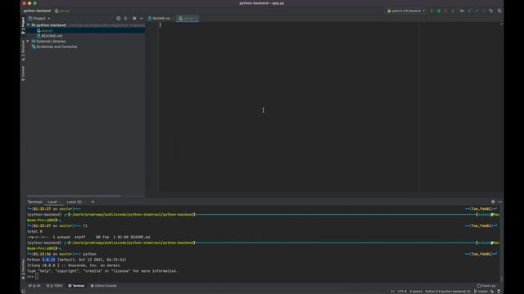This screenshot has width=524, height=294.
Task: Click the undo/rollback arrow in toolbar
Action: click(x=491, y=11)
